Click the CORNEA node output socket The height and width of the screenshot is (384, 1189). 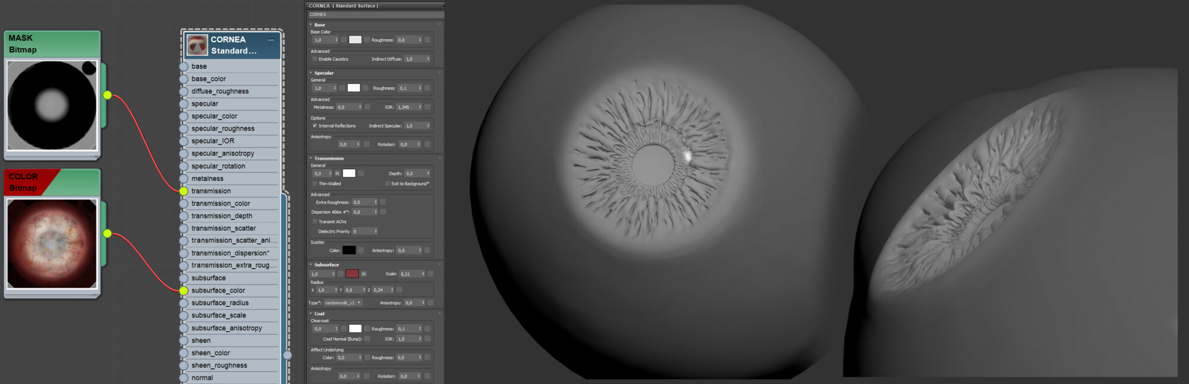click(288, 355)
